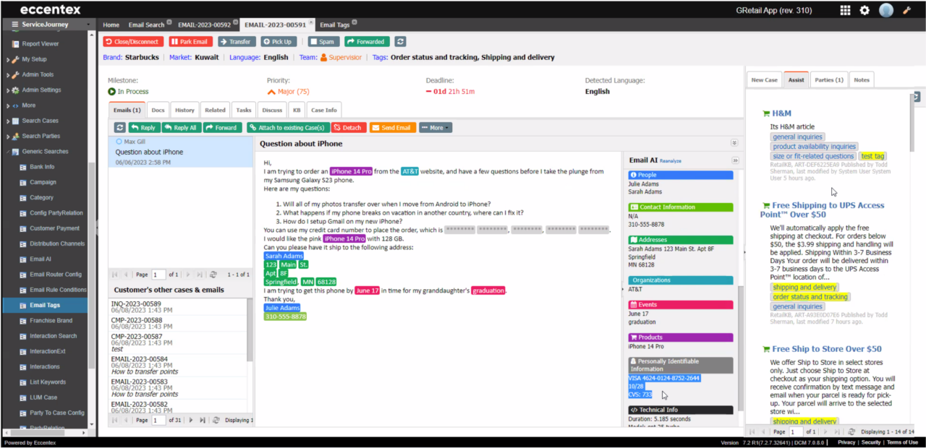
Task: Open the More dropdown in email toolbar
Action: coord(435,128)
